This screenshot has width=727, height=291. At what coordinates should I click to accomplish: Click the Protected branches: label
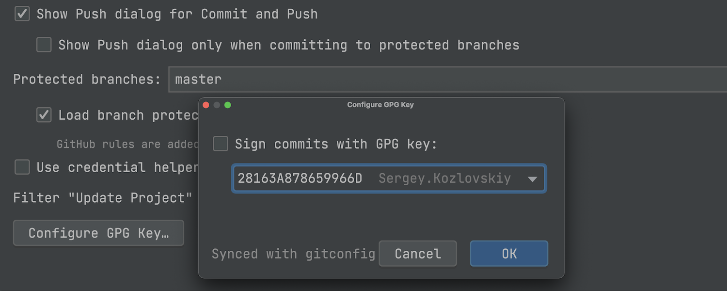tap(87, 80)
